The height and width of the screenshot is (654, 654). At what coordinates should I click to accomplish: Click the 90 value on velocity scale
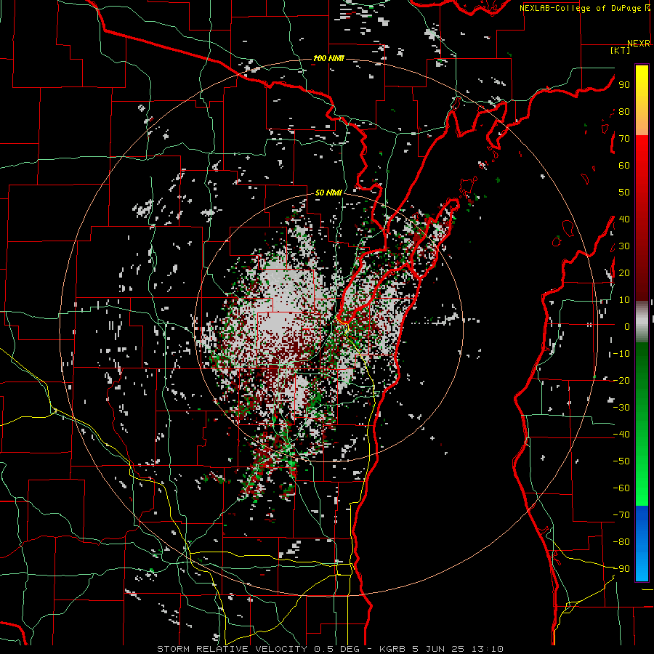click(x=624, y=85)
